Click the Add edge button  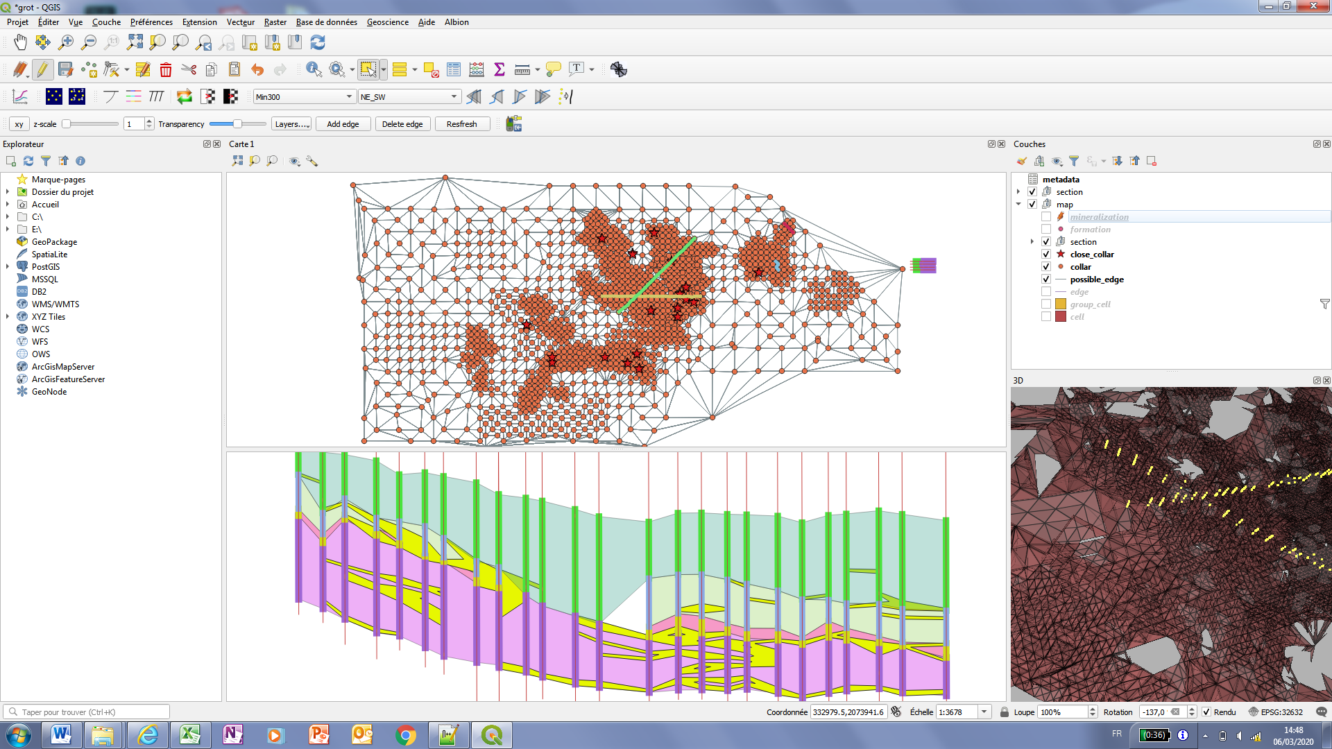tap(343, 124)
